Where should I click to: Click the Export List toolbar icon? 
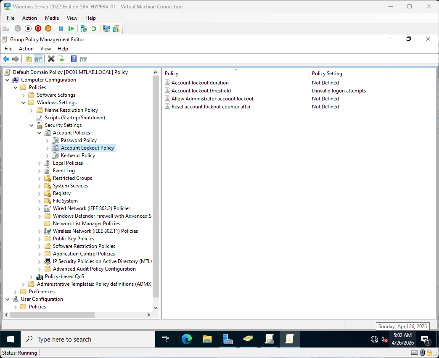click(61, 59)
